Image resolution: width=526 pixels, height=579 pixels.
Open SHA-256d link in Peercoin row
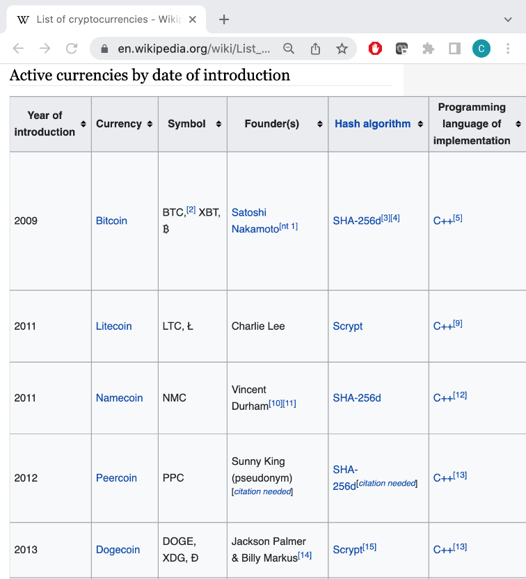coord(345,478)
